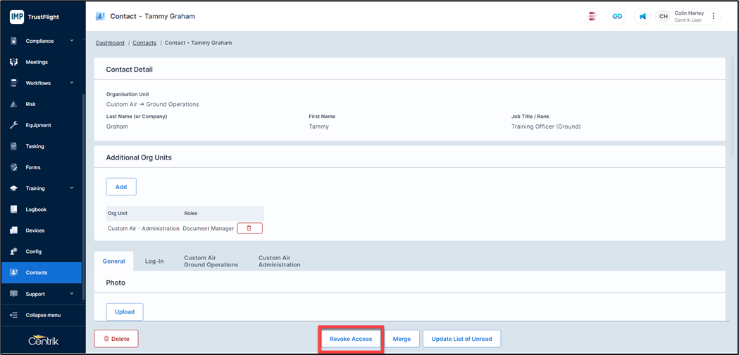Click the red stacked layers icon in header
Viewport: 739px width, 355px height.
click(x=592, y=16)
